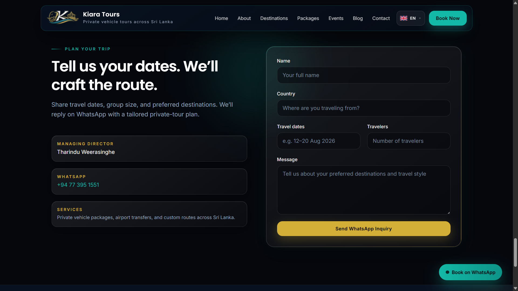This screenshot has height=291, width=518.
Task: Open the Events page
Action: pos(336,18)
